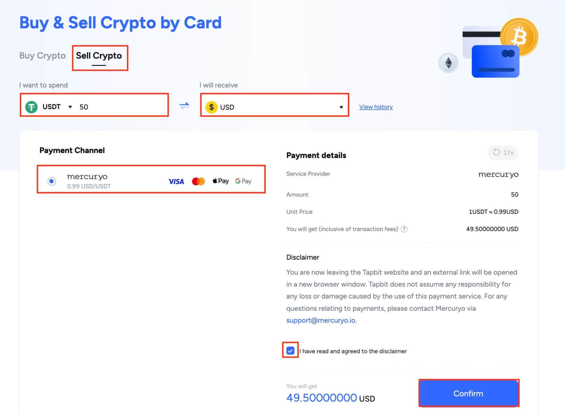Toggle agreement to the payment disclaimer

point(291,351)
